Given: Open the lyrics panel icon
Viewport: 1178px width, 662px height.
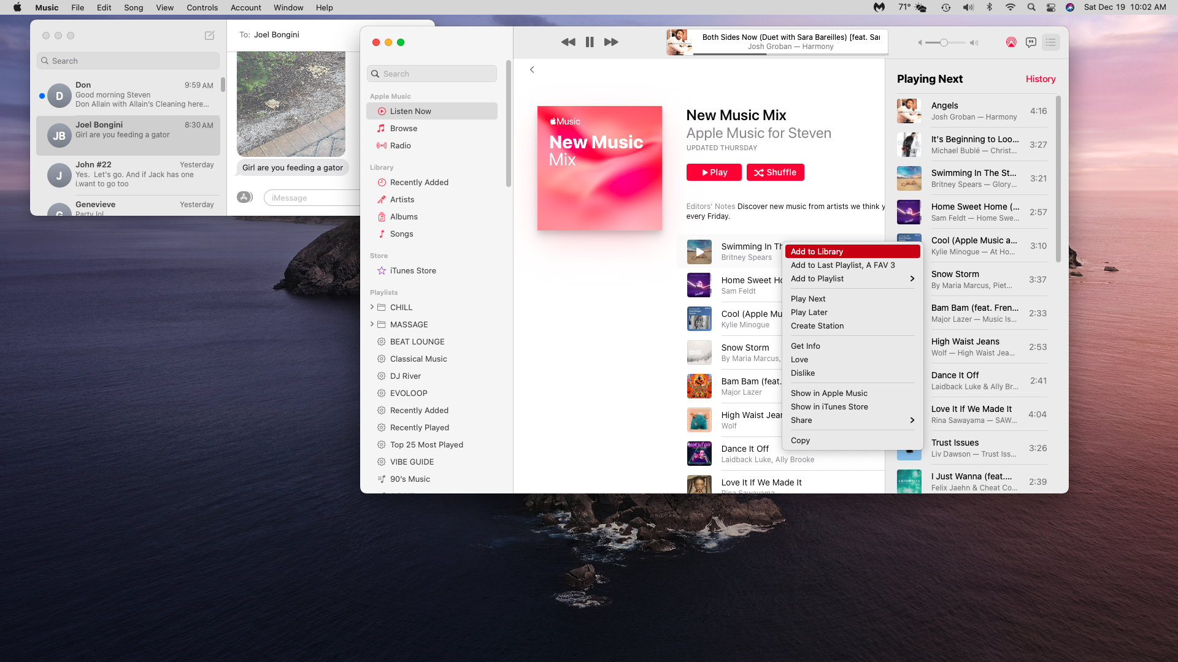Looking at the screenshot, I should (x=1031, y=42).
